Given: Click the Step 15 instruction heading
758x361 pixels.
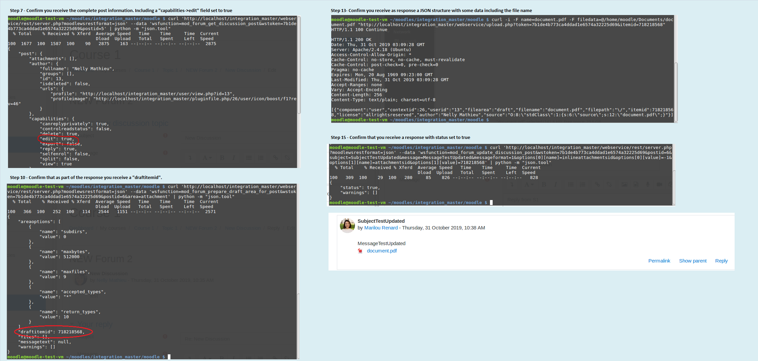Looking at the screenshot, I should click(x=400, y=138).
